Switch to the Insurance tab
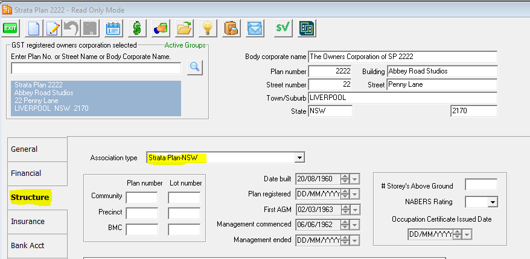 (x=37, y=222)
